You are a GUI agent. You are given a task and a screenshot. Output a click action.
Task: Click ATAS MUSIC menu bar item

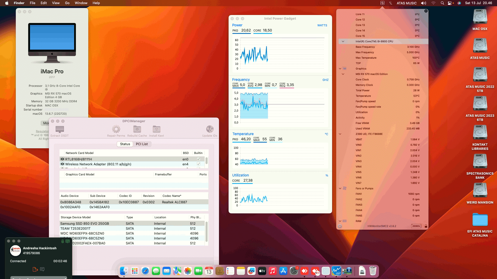407,3
